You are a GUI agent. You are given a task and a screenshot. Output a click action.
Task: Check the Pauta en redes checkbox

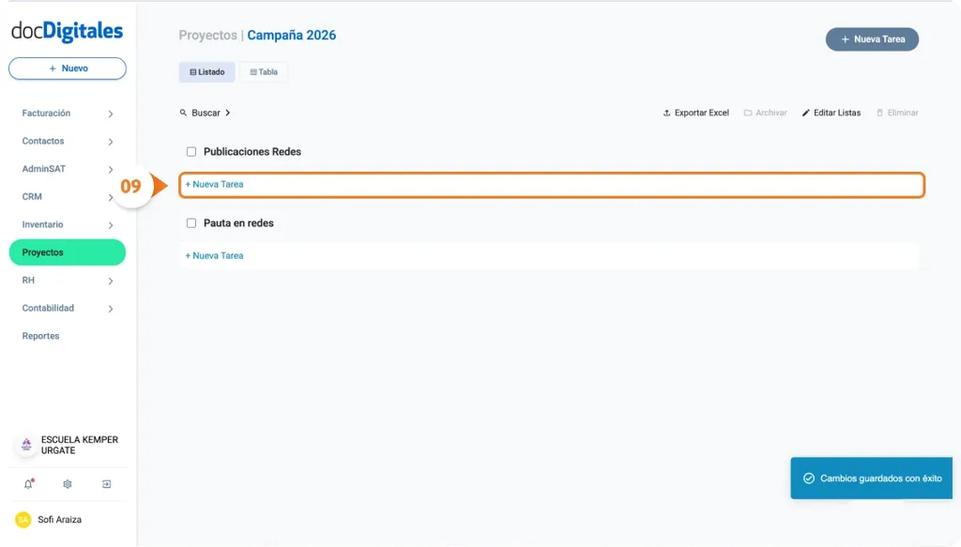click(x=191, y=222)
